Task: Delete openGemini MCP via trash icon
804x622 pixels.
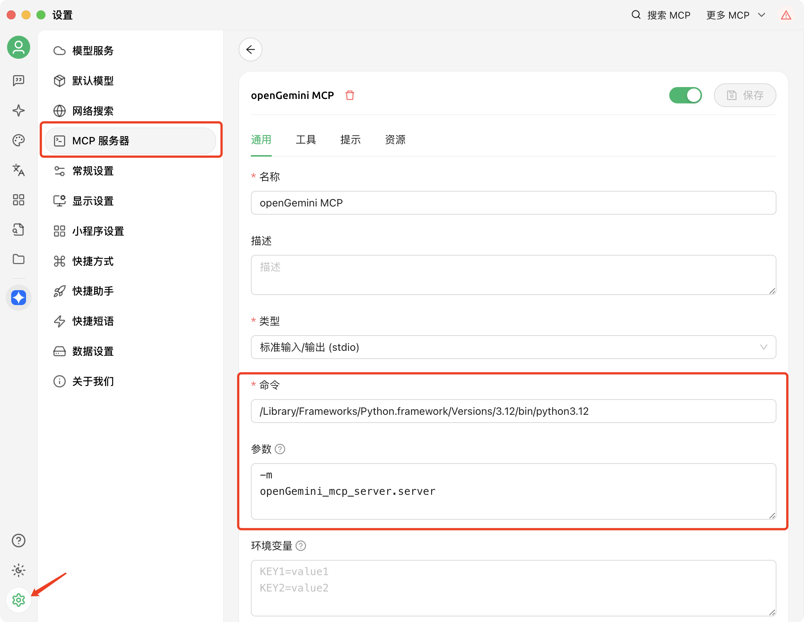Action: [x=350, y=95]
